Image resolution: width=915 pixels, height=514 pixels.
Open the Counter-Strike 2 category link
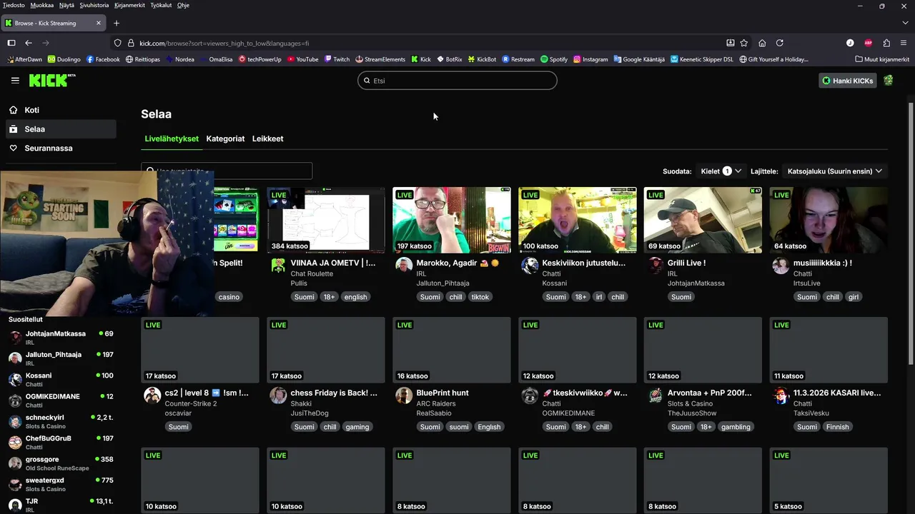191,403
